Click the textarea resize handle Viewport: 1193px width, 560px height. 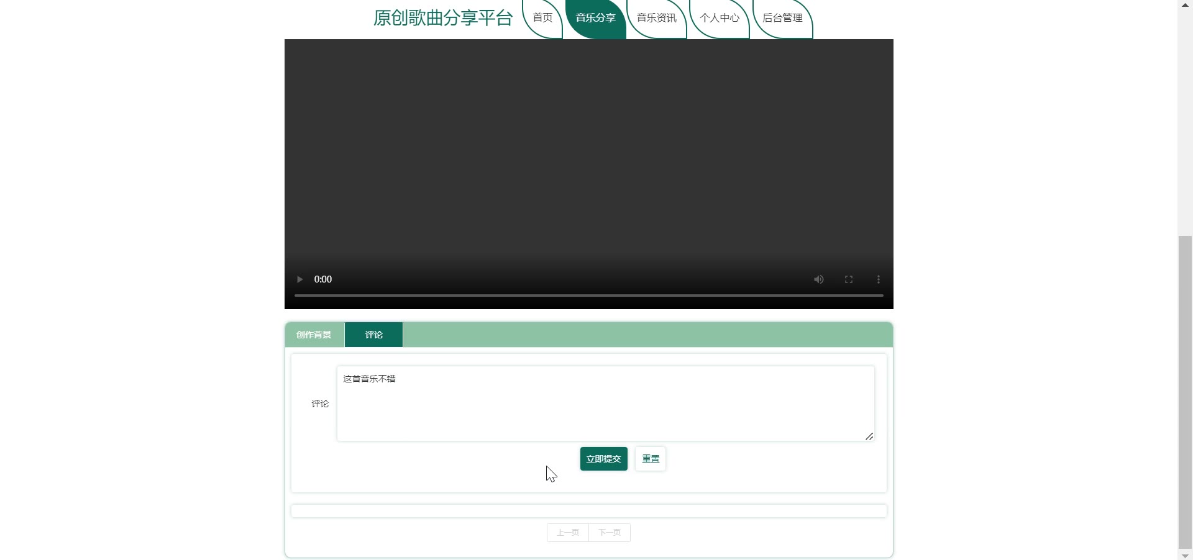pyautogui.click(x=869, y=436)
